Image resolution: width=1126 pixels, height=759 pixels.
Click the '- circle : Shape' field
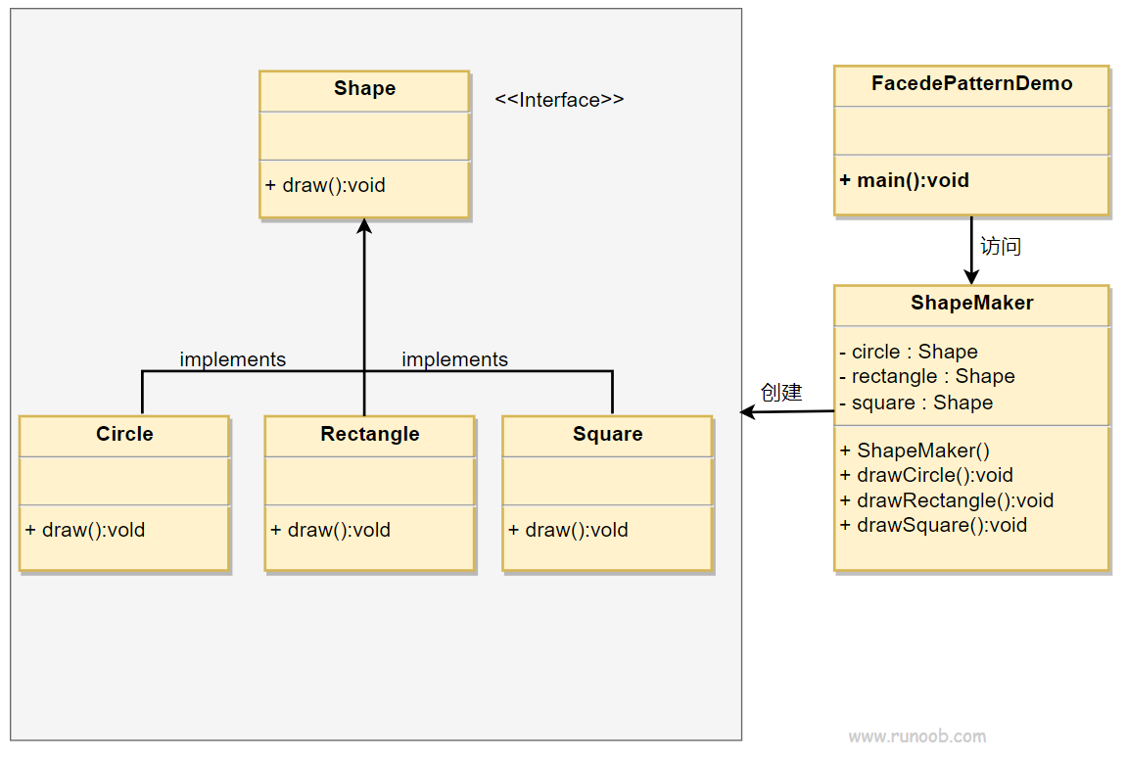coord(909,352)
